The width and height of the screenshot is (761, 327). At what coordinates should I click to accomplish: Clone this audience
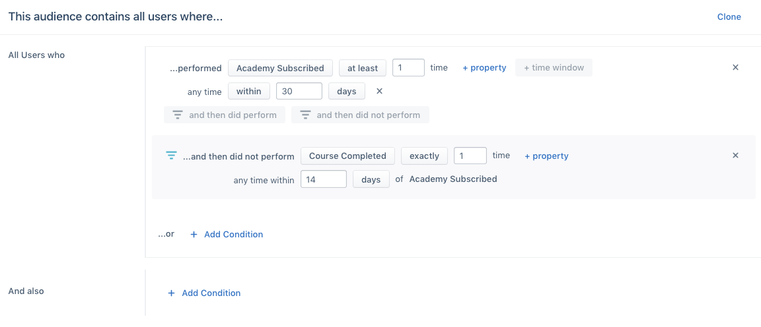pyautogui.click(x=729, y=17)
